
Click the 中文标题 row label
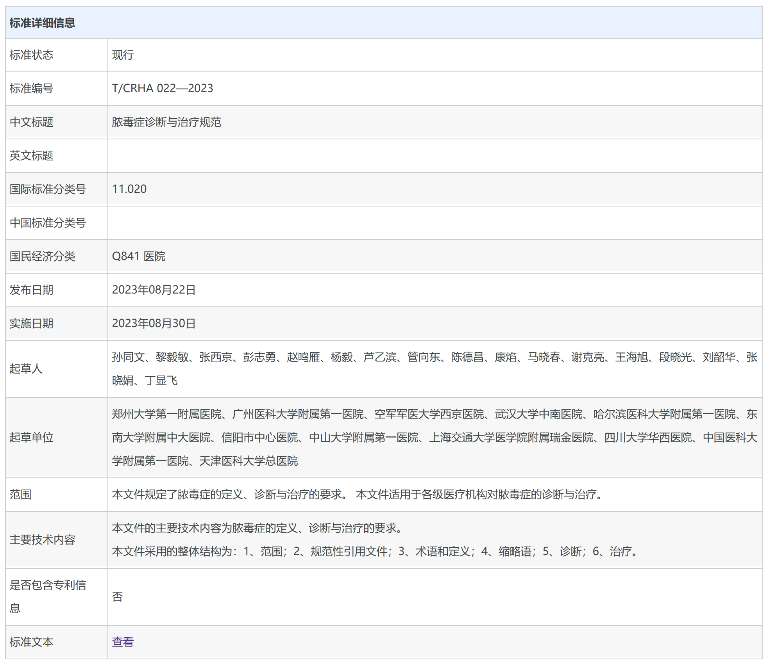click(x=31, y=122)
